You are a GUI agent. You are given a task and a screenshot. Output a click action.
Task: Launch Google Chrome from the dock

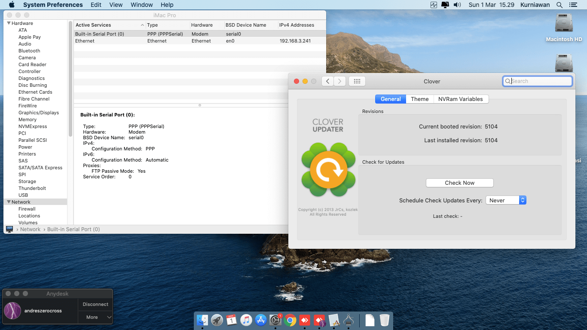click(x=290, y=320)
